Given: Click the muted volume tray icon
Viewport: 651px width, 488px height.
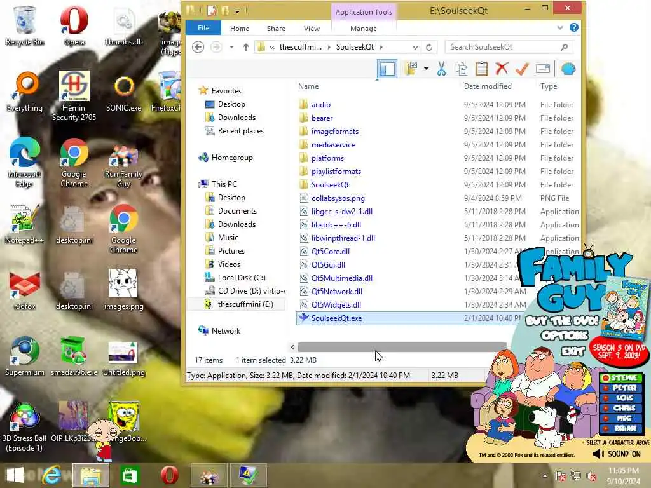Looking at the screenshot, I should point(591,476).
